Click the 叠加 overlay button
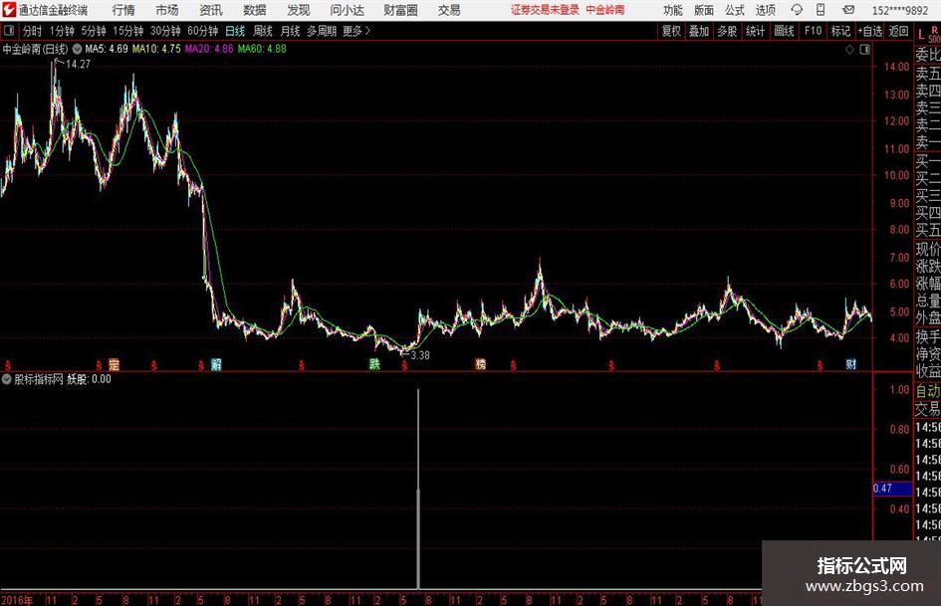The image size is (941, 606). (699, 31)
